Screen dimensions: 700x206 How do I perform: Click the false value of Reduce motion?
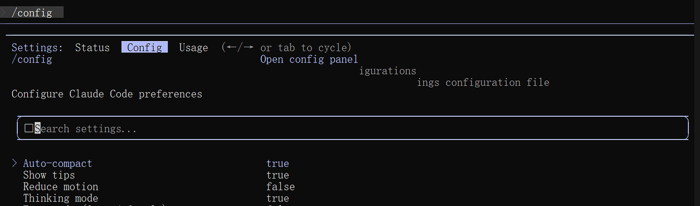tap(281, 187)
